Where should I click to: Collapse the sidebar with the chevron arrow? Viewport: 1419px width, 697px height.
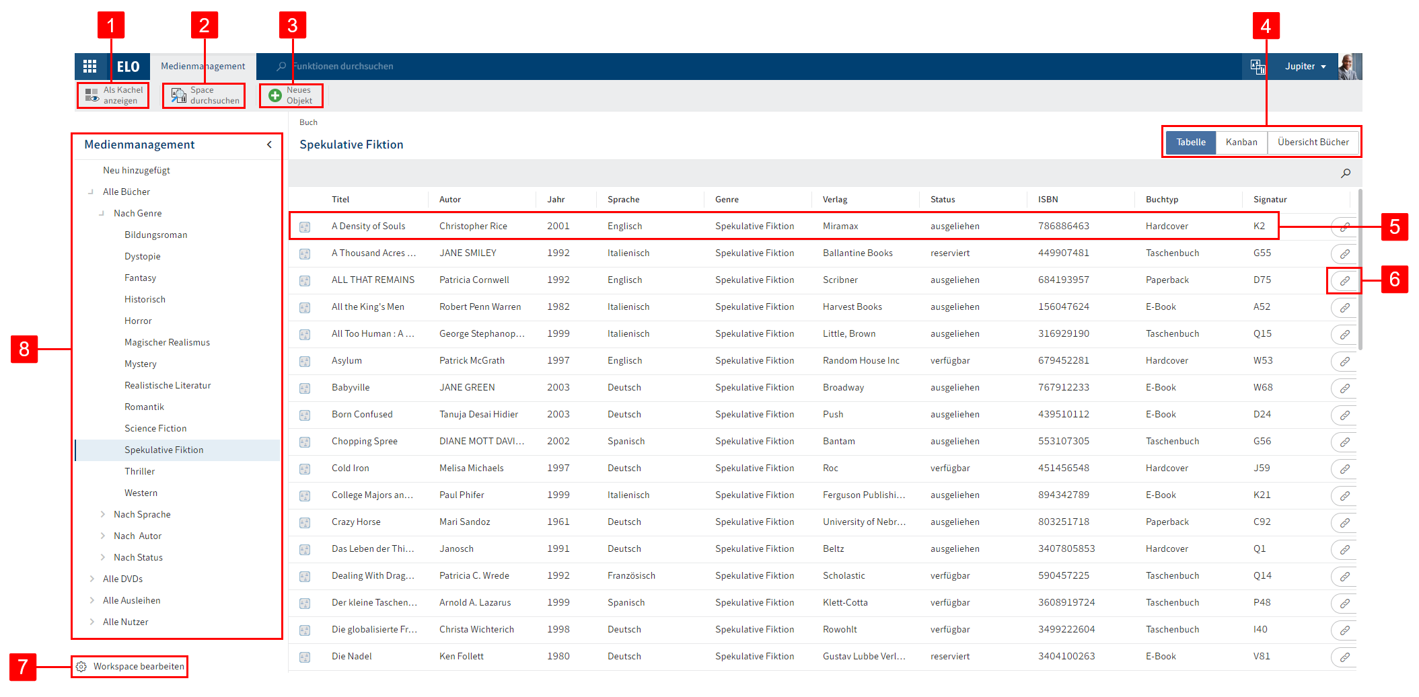click(x=269, y=144)
